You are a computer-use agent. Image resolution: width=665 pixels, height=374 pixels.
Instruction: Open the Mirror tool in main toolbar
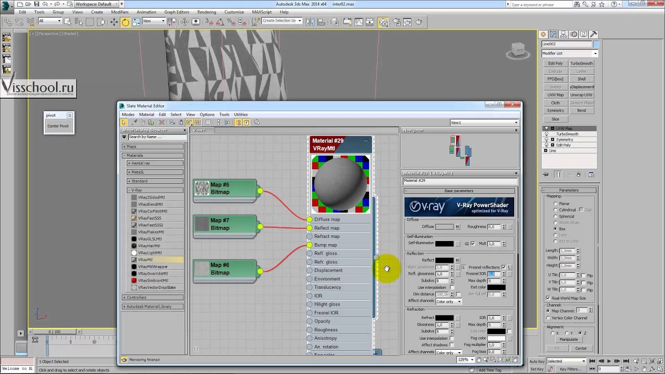(309, 22)
